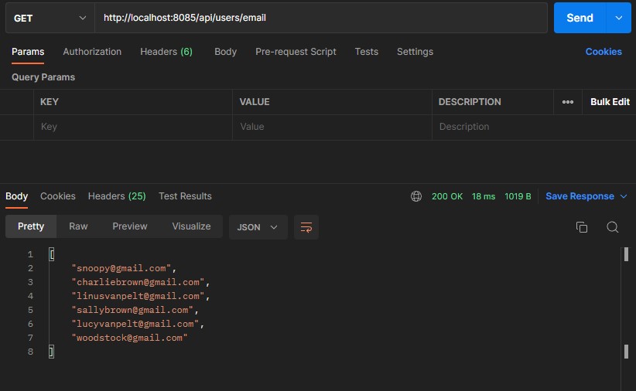Image resolution: width=636 pixels, height=391 pixels.
Task: Select the Visualize response view
Action: (191, 226)
